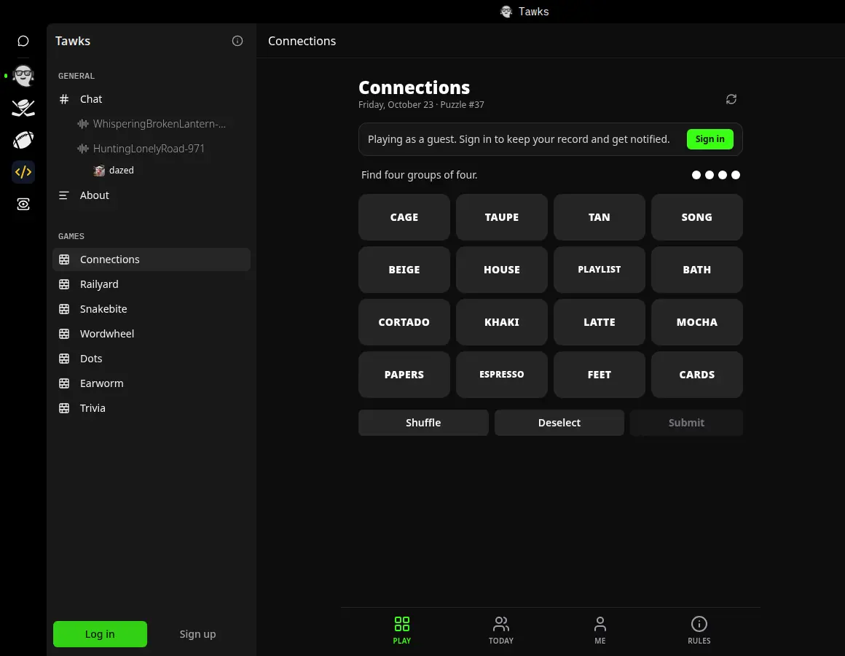Click voice waveform icon of HuntingLonelyRoad-971
Screen dimensions: 845x656
[83, 148]
